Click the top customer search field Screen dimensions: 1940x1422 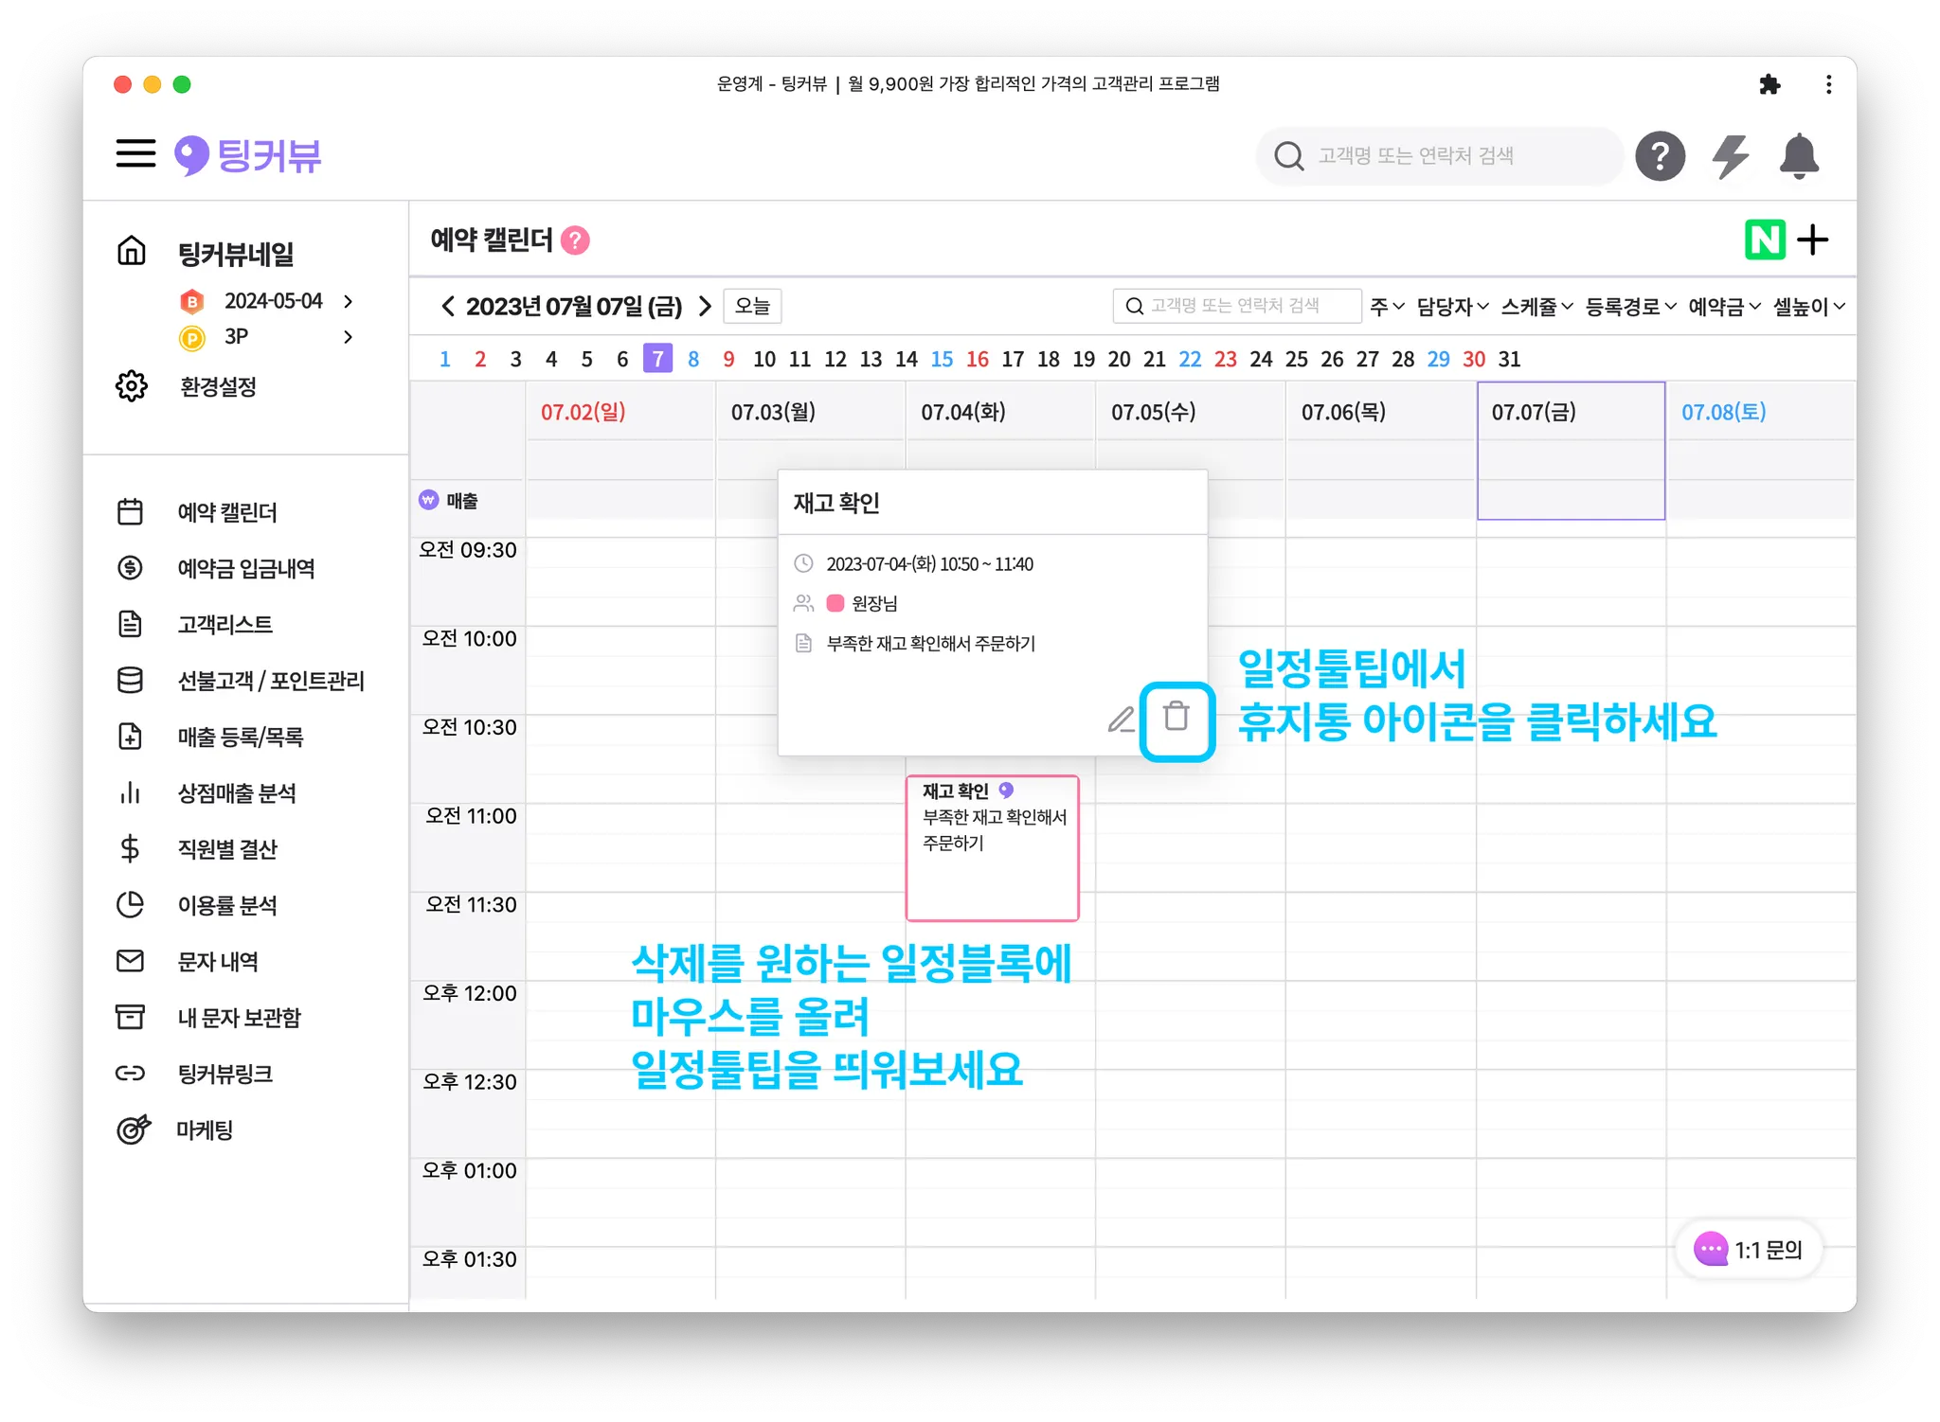click(1438, 156)
